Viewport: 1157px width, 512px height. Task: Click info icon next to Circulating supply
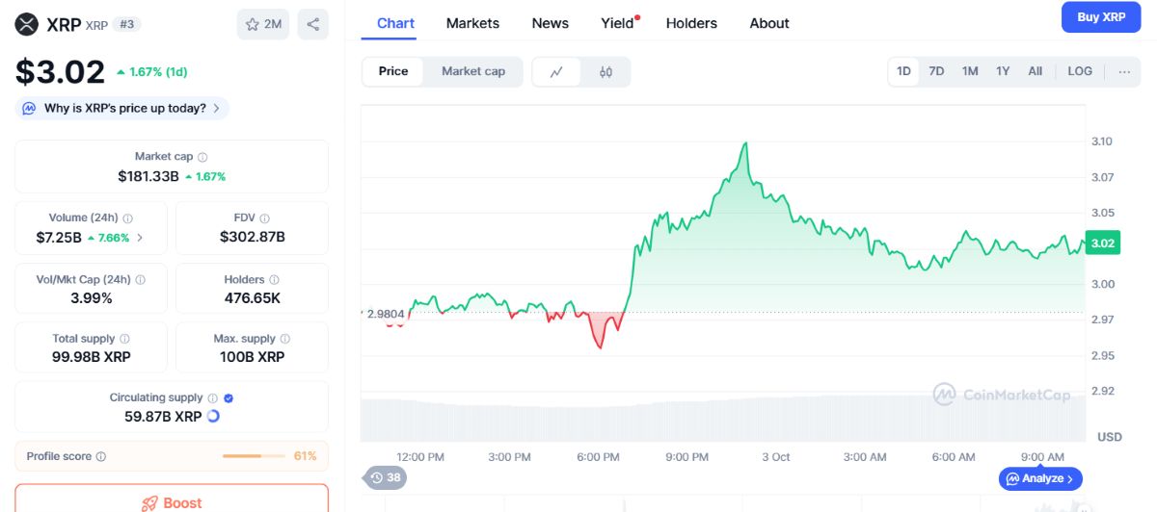click(213, 397)
